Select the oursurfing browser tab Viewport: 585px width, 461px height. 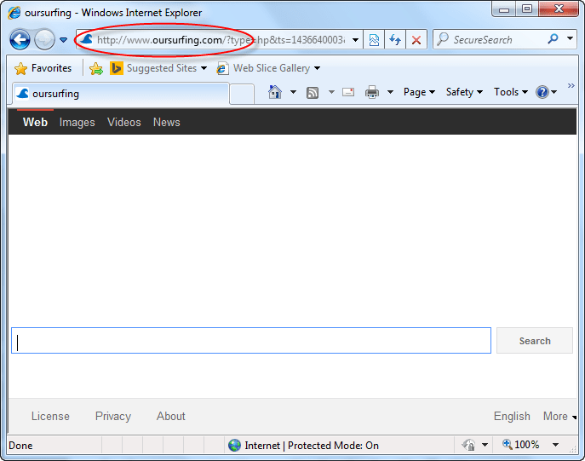click(x=121, y=94)
